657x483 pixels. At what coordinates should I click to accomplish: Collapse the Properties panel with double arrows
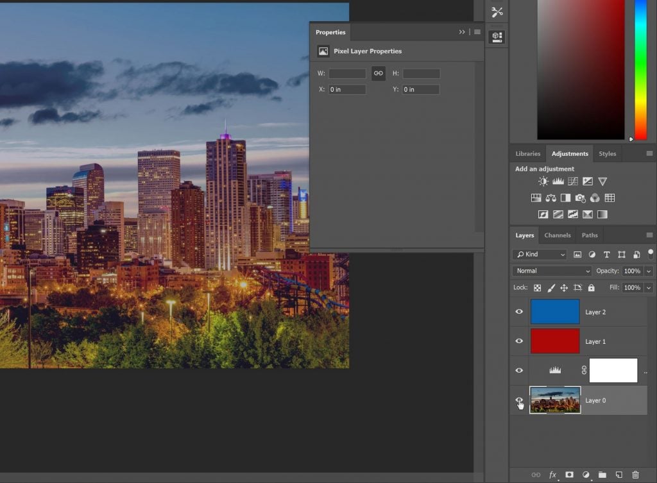coord(462,32)
